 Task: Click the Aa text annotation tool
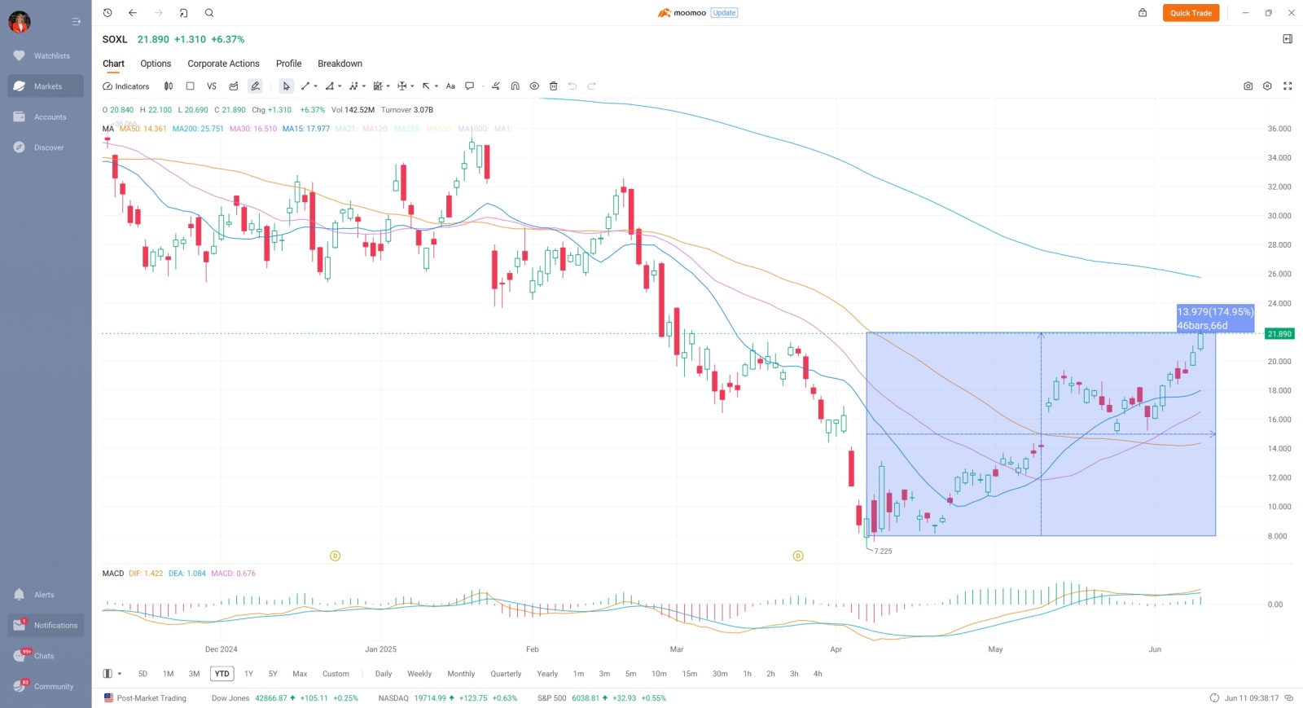[x=450, y=86]
